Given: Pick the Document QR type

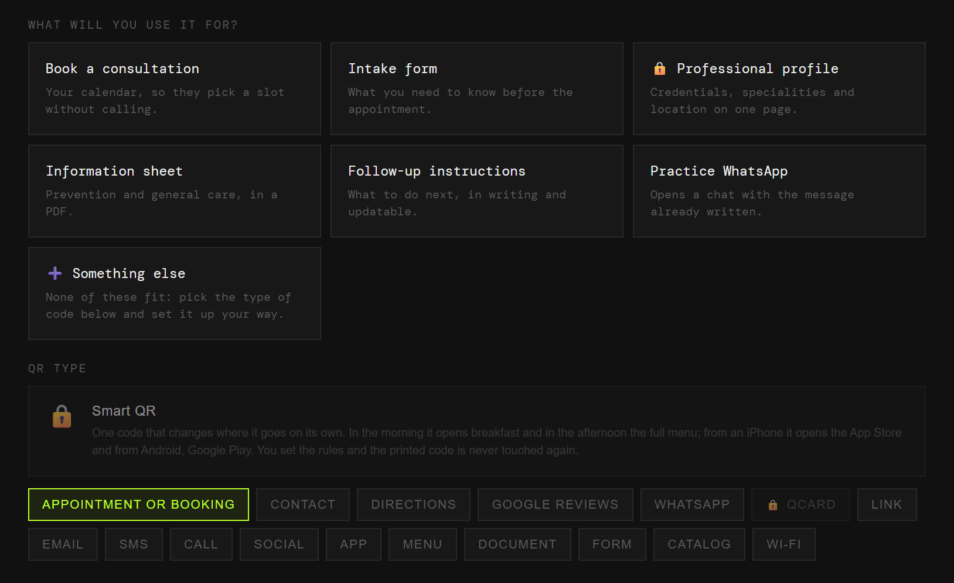Looking at the screenshot, I should tap(517, 544).
